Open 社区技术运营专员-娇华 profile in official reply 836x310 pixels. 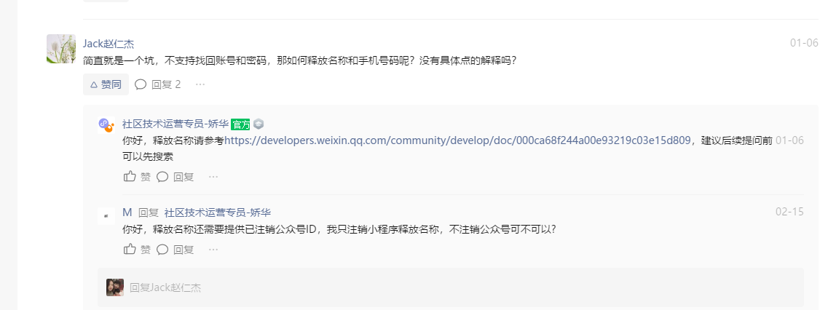[x=176, y=124]
